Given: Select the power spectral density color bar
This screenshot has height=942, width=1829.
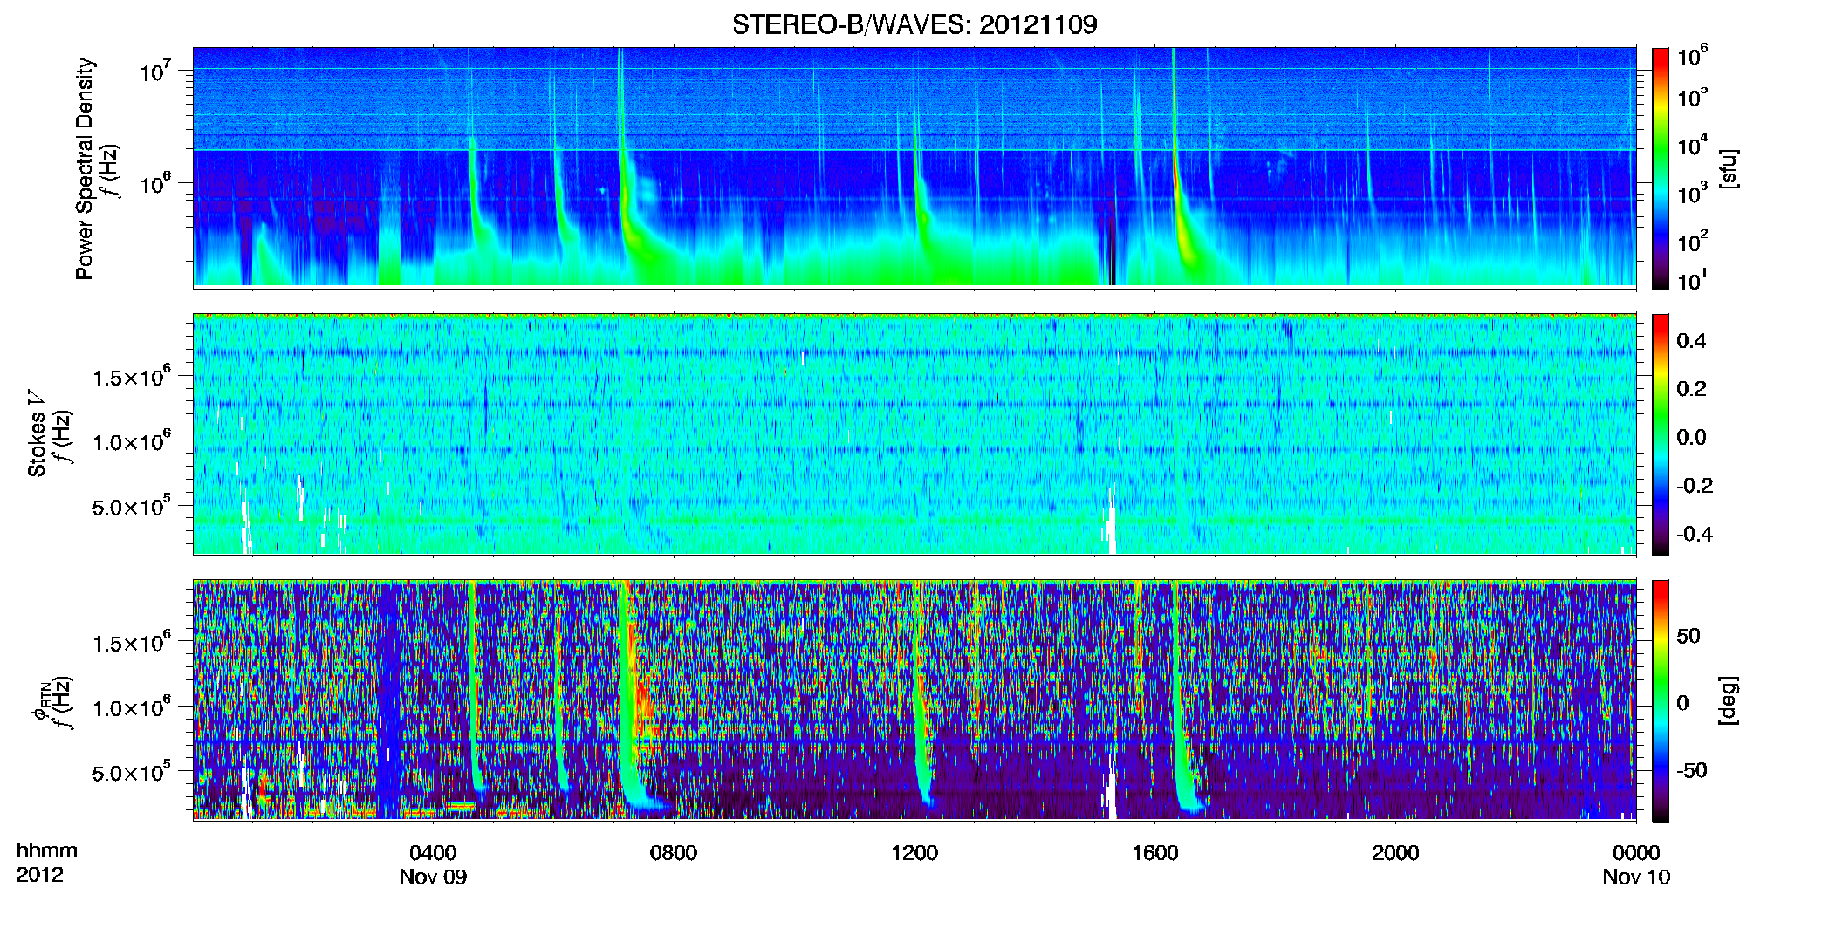Looking at the screenshot, I should pyautogui.click(x=1661, y=168).
